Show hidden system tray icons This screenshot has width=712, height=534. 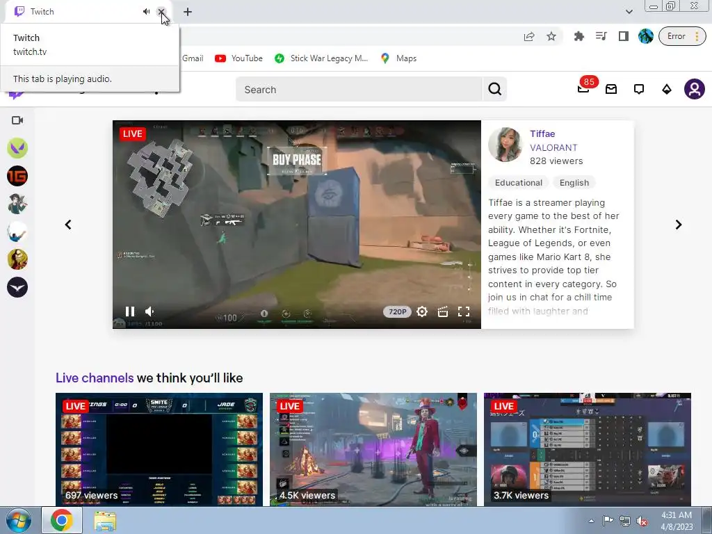pos(591,521)
